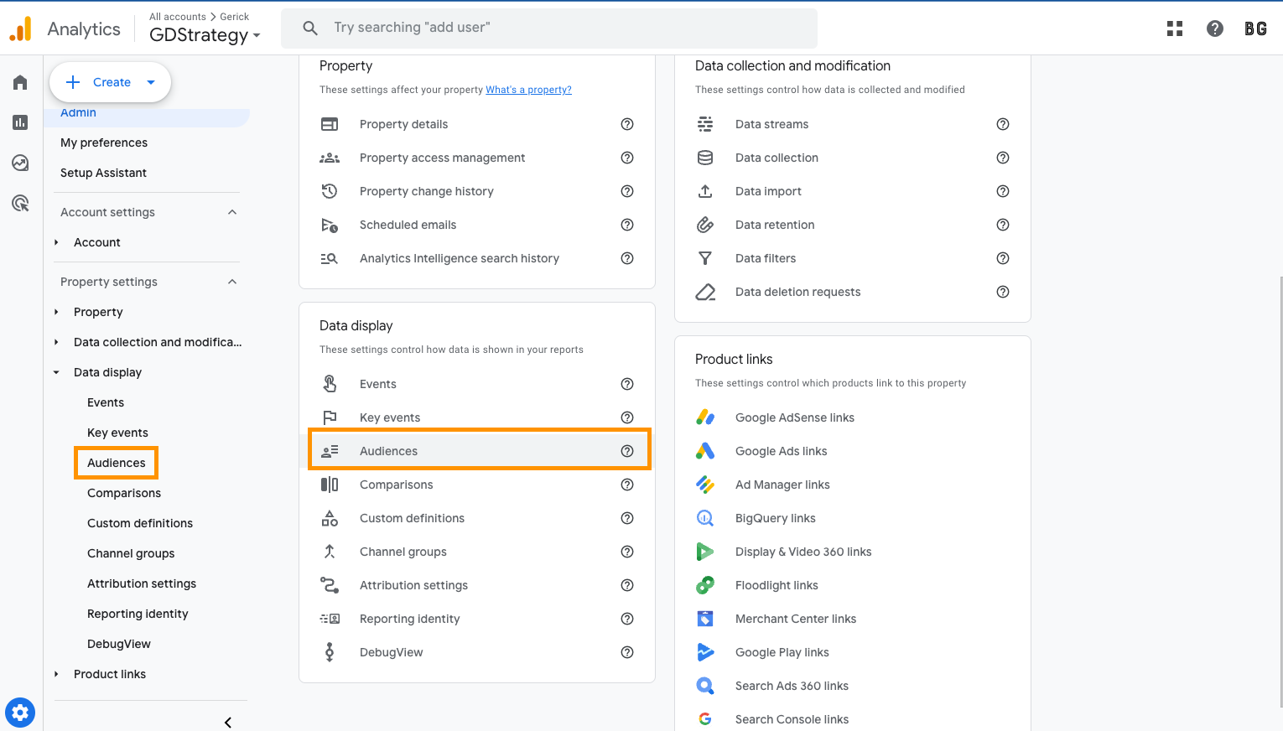The height and width of the screenshot is (731, 1283).
Task: Select Key events in the sidebar
Action: click(117, 433)
